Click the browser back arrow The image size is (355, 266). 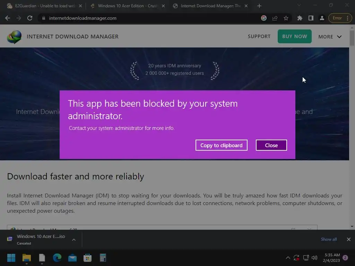click(8, 18)
